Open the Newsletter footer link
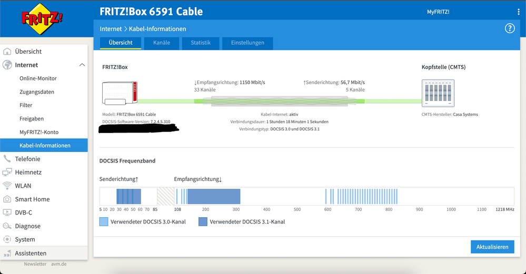 tap(35, 264)
